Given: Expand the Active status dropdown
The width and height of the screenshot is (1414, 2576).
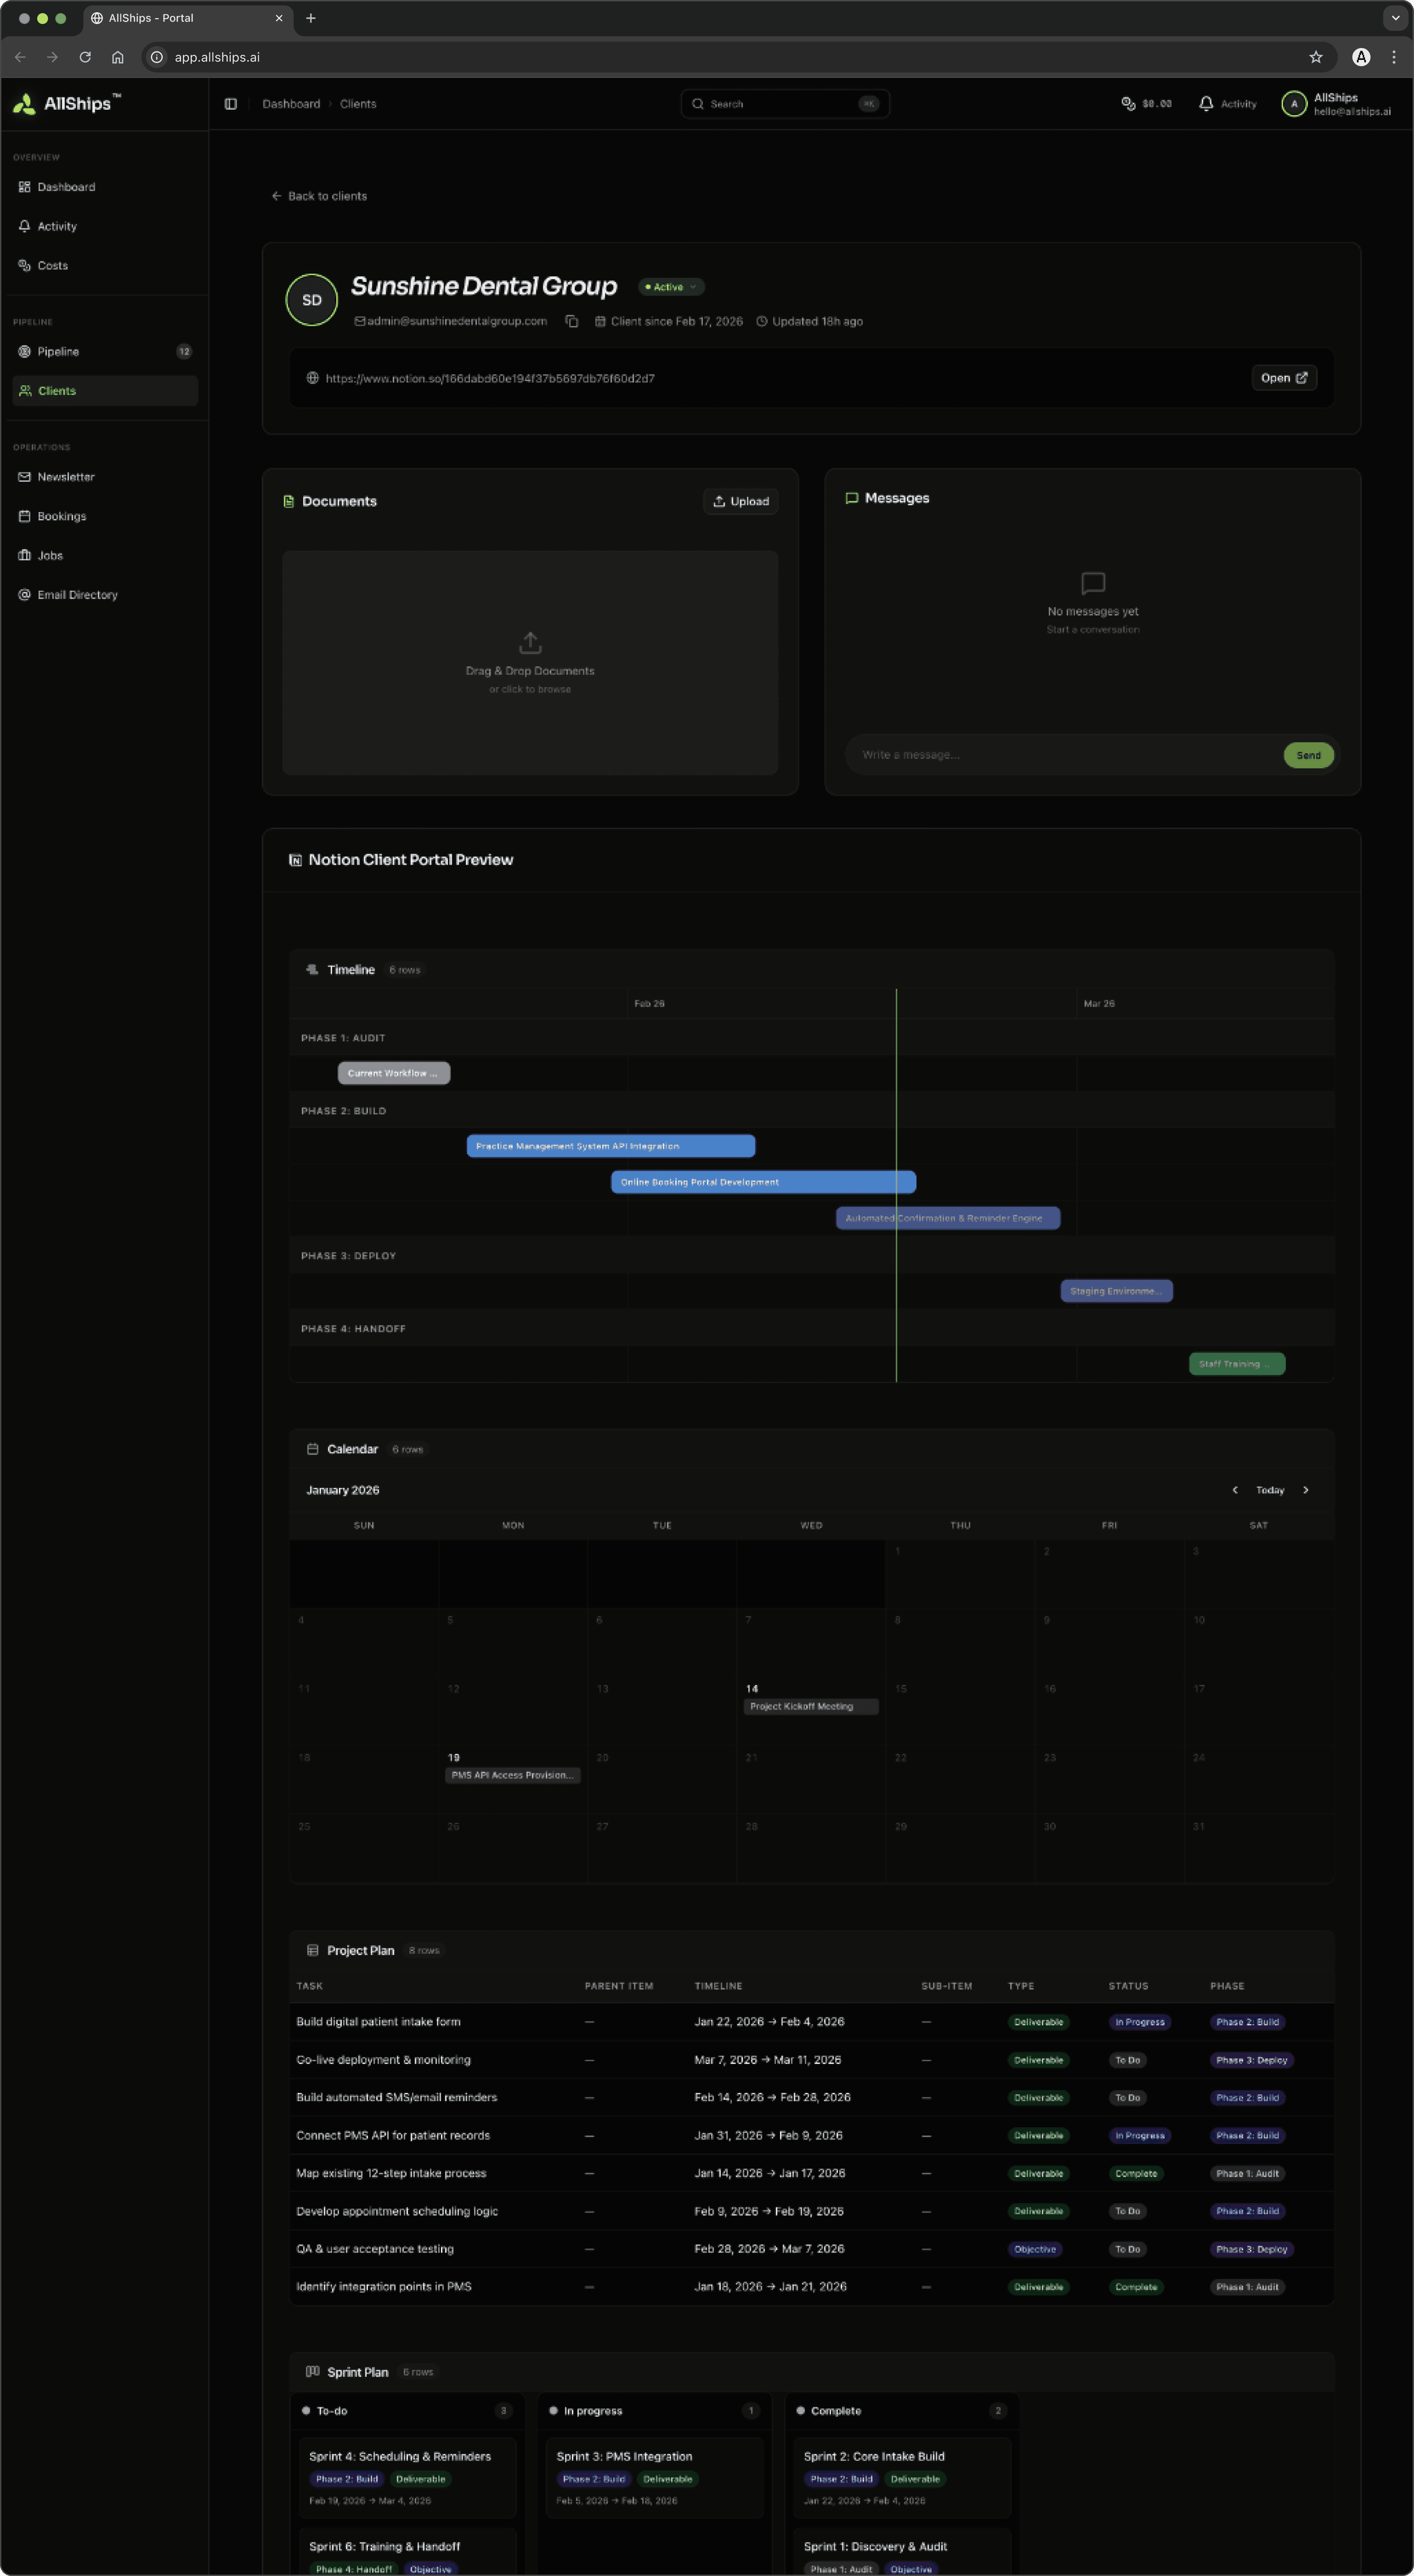Looking at the screenshot, I should (671, 287).
